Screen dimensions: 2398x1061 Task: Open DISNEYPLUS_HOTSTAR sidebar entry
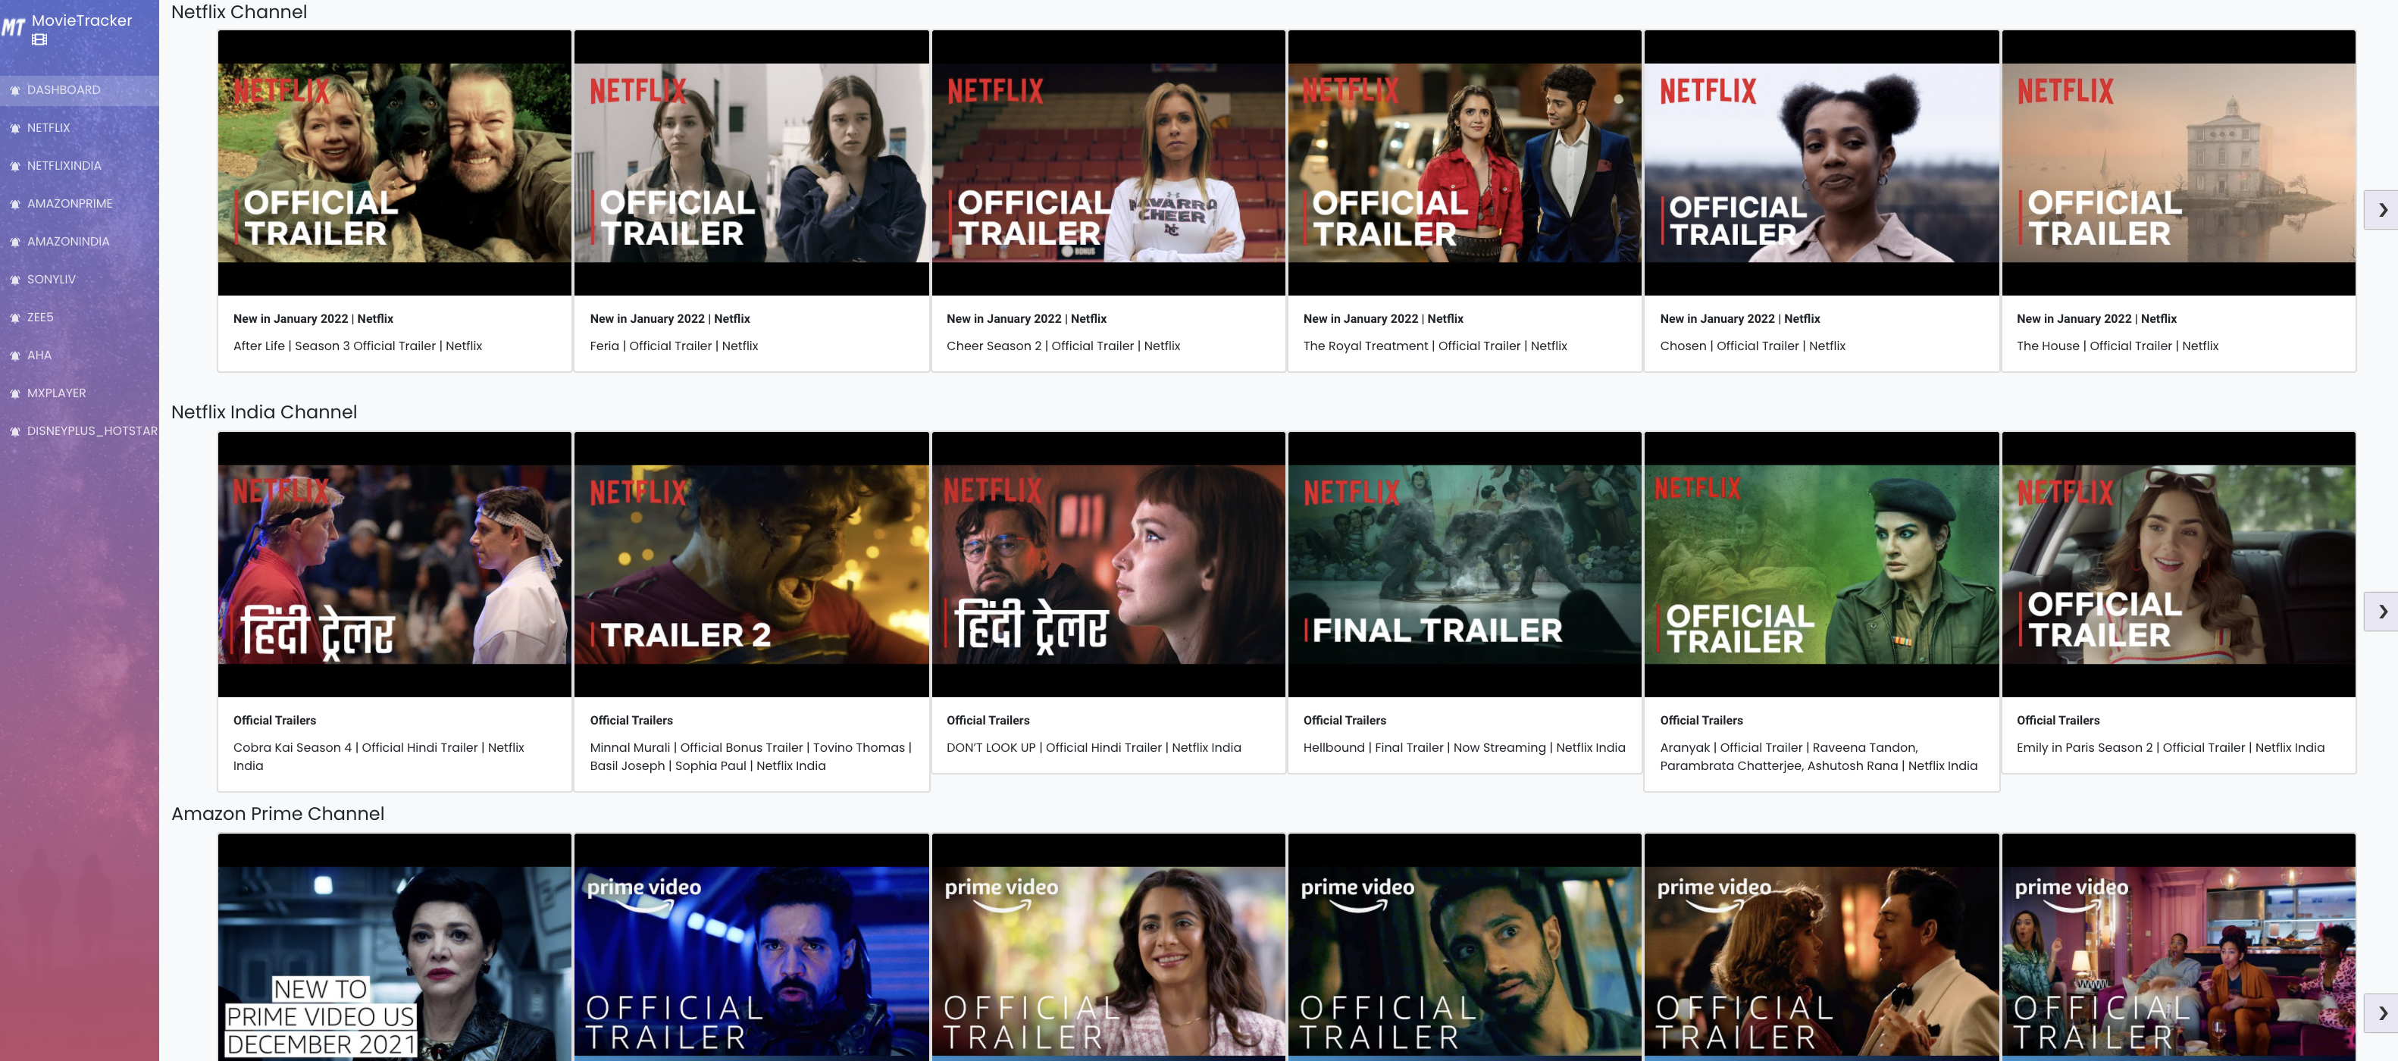point(79,432)
